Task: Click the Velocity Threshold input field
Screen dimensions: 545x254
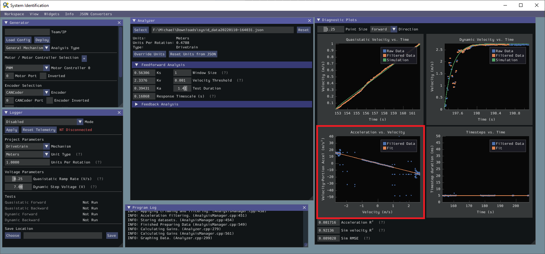Action: coord(182,81)
